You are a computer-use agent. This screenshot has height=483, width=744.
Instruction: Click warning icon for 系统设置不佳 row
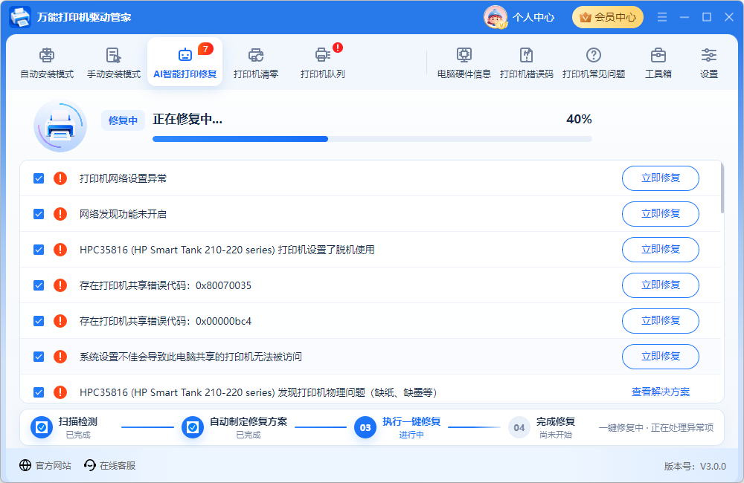point(60,357)
